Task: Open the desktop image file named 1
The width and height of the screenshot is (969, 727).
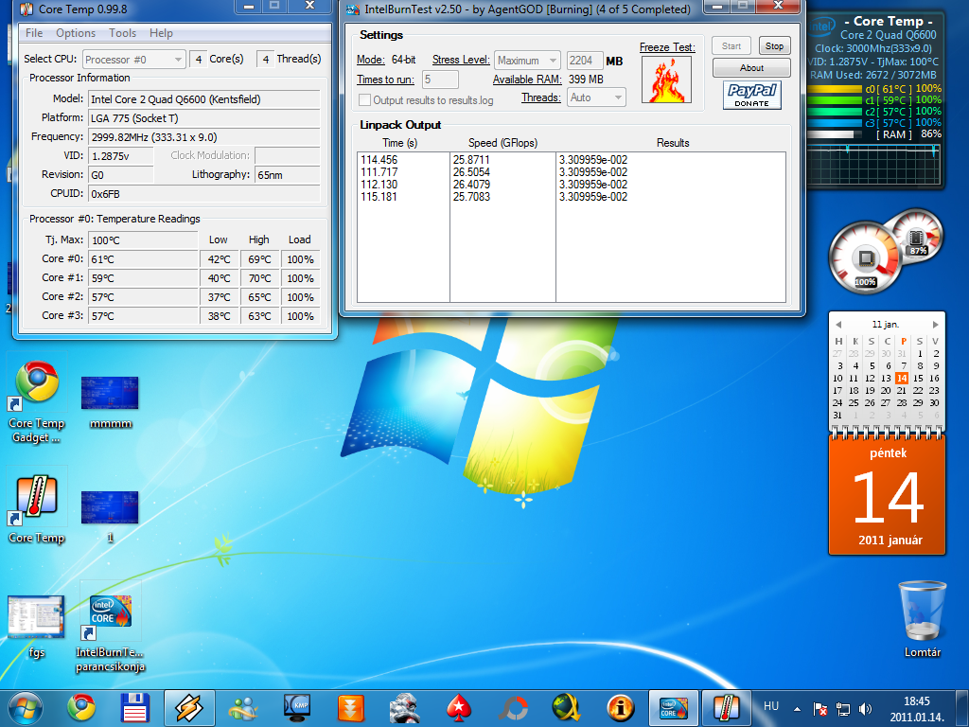Action: click(110, 507)
